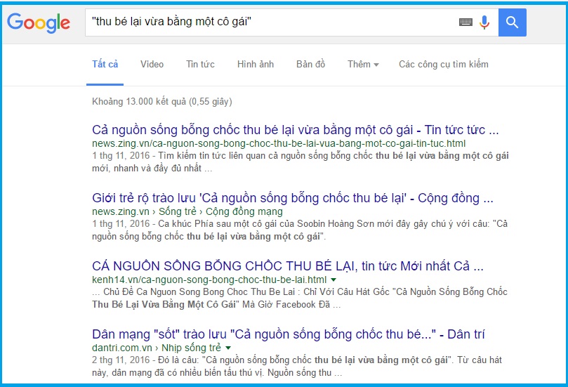Expand the Thêm dropdown menu
This screenshot has height=387, width=568.
[363, 64]
